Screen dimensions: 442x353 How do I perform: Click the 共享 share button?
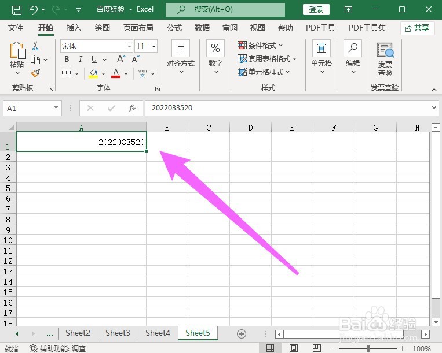pyautogui.click(x=417, y=28)
